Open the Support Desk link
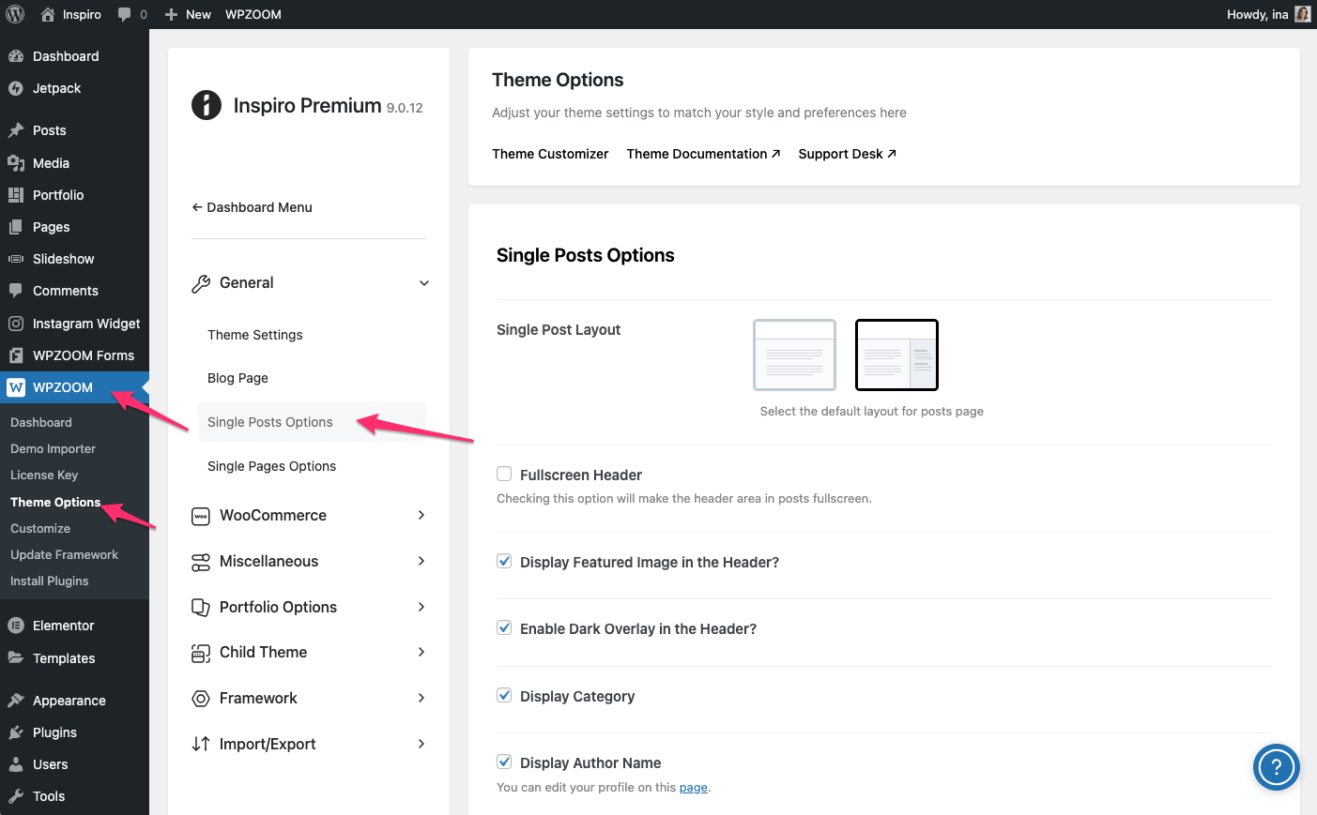Screen dimensions: 1317x815 [847, 154]
